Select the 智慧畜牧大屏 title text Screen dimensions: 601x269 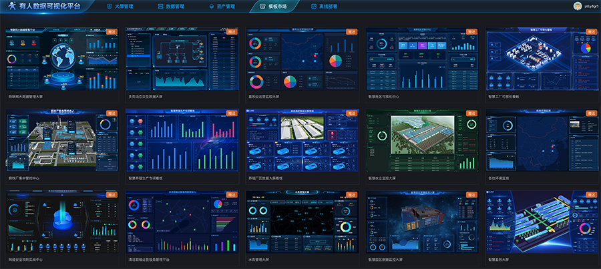[x=498, y=260]
